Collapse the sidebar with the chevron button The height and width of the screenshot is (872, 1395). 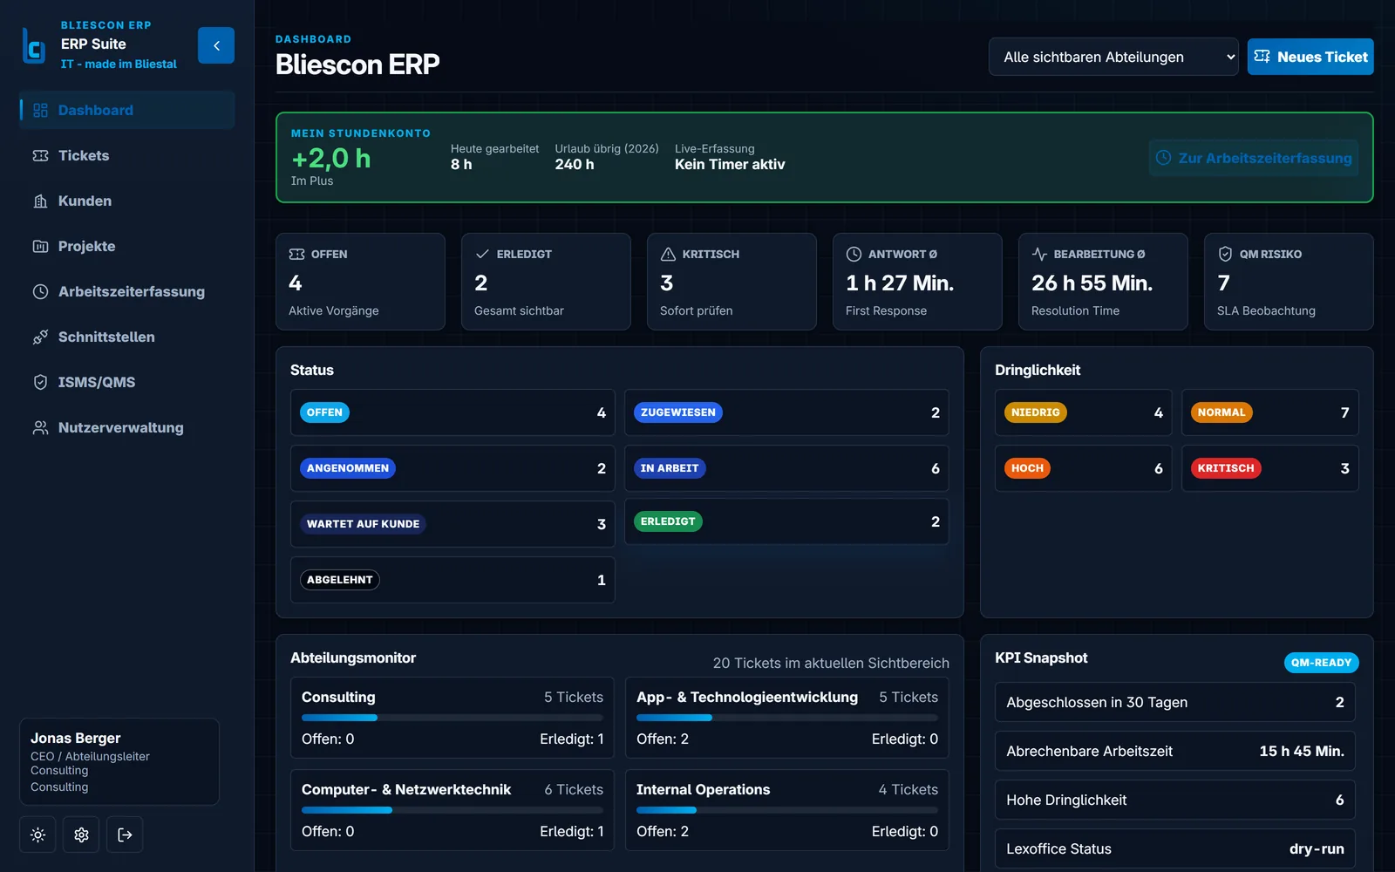click(x=216, y=45)
